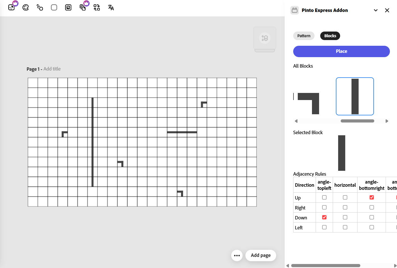Click the Up row label
The height and width of the screenshot is (268, 397).
point(298,198)
